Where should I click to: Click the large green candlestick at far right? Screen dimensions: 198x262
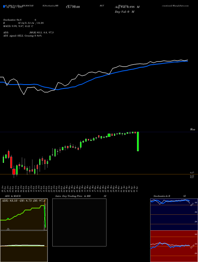(138, 142)
